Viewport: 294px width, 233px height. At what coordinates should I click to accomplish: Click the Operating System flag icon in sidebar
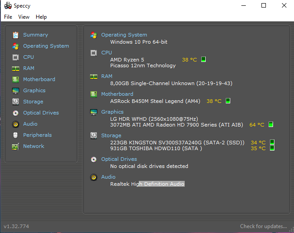click(x=16, y=46)
